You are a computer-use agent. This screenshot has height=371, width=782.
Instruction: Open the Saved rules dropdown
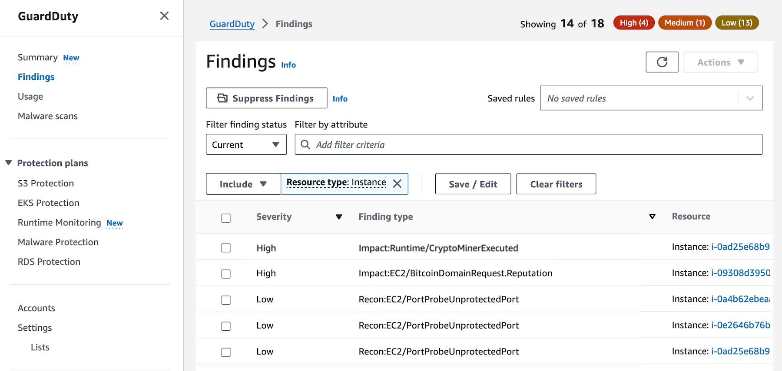(651, 98)
